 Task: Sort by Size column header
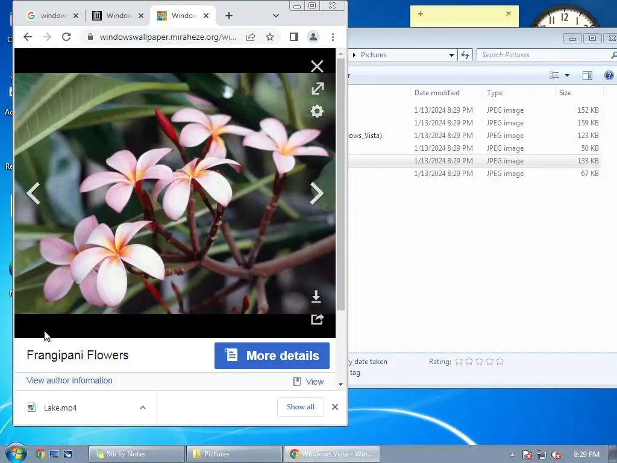click(565, 93)
